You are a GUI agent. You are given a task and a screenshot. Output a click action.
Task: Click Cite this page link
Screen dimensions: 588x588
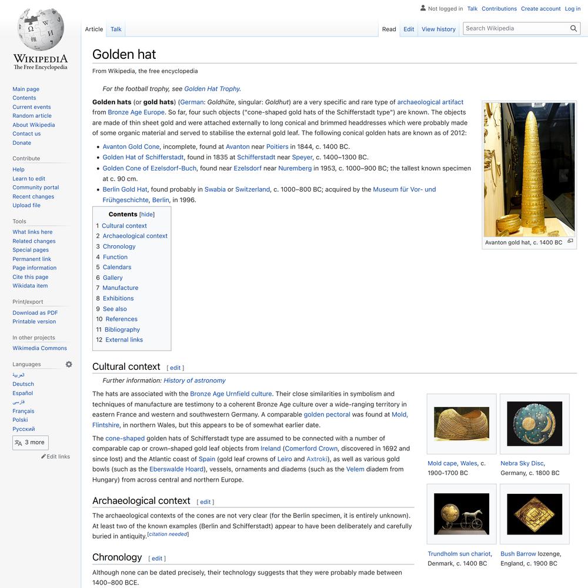31,277
